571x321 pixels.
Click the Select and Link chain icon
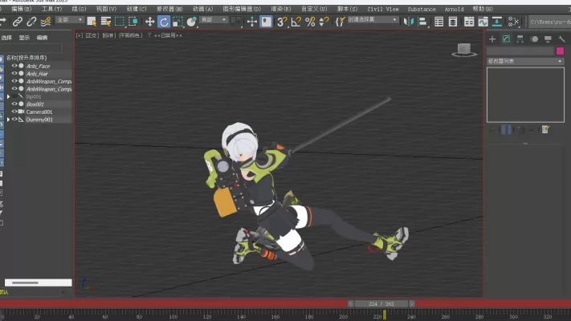click(x=17, y=22)
